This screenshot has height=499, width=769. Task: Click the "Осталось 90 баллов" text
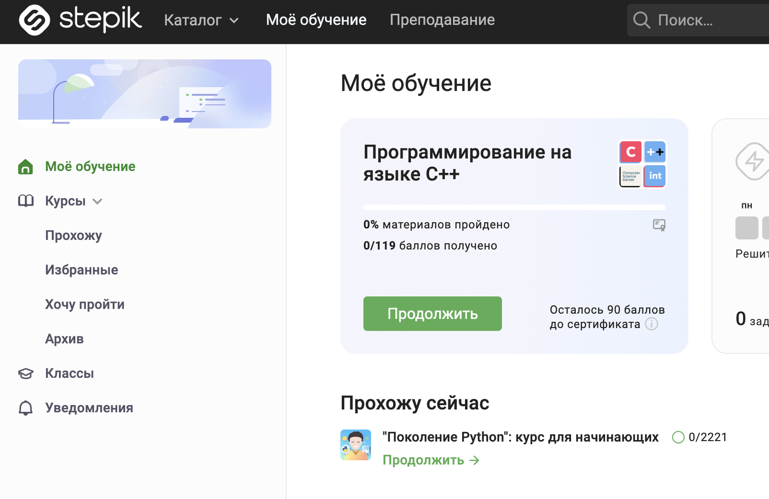pyautogui.click(x=607, y=310)
